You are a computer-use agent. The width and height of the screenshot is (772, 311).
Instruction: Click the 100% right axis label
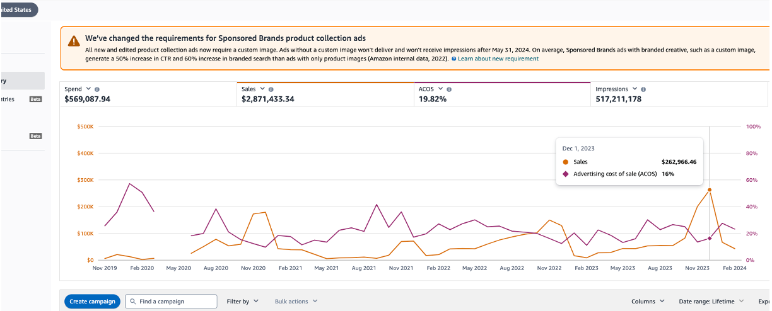(x=753, y=127)
